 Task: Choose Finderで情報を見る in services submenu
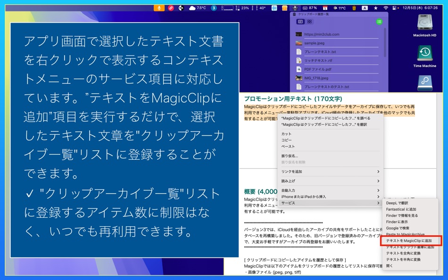410,216
